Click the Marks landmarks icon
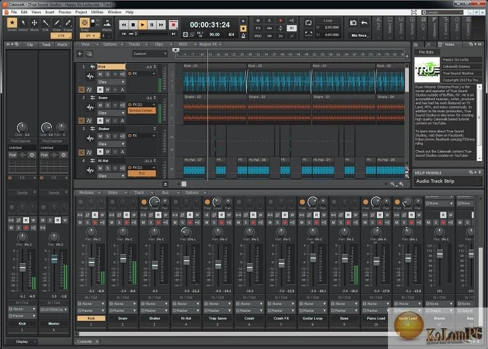This screenshot has width=488, height=349. tap(107, 23)
